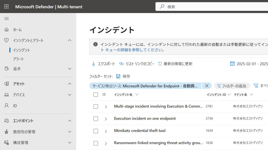
Task: Select インシデント in the sidebar
Action: click(x=21, y=50)
